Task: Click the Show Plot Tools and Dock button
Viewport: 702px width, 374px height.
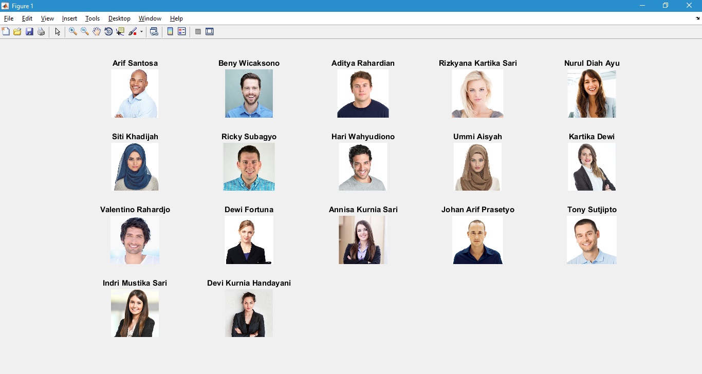Action: (x=210, y=32)
